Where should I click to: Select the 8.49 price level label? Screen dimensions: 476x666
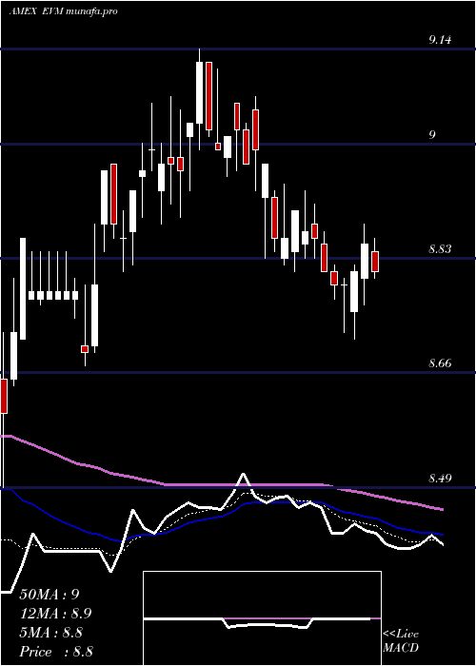coord(440,479)
